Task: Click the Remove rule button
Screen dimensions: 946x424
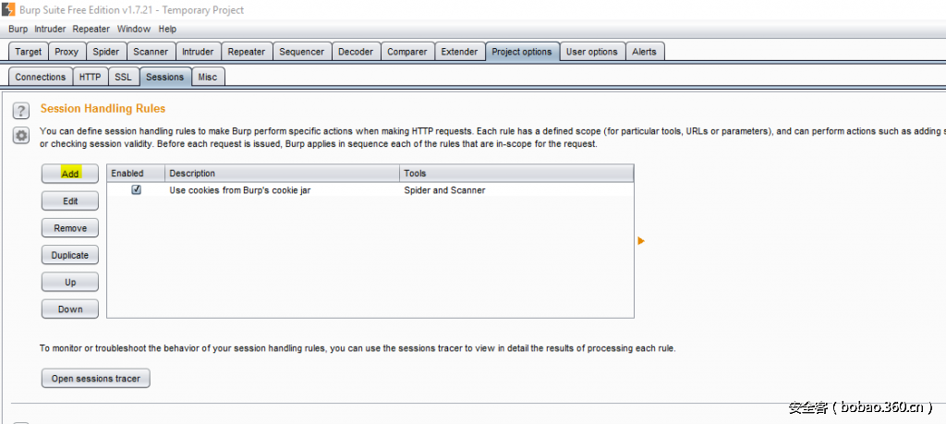Action: 70,228
